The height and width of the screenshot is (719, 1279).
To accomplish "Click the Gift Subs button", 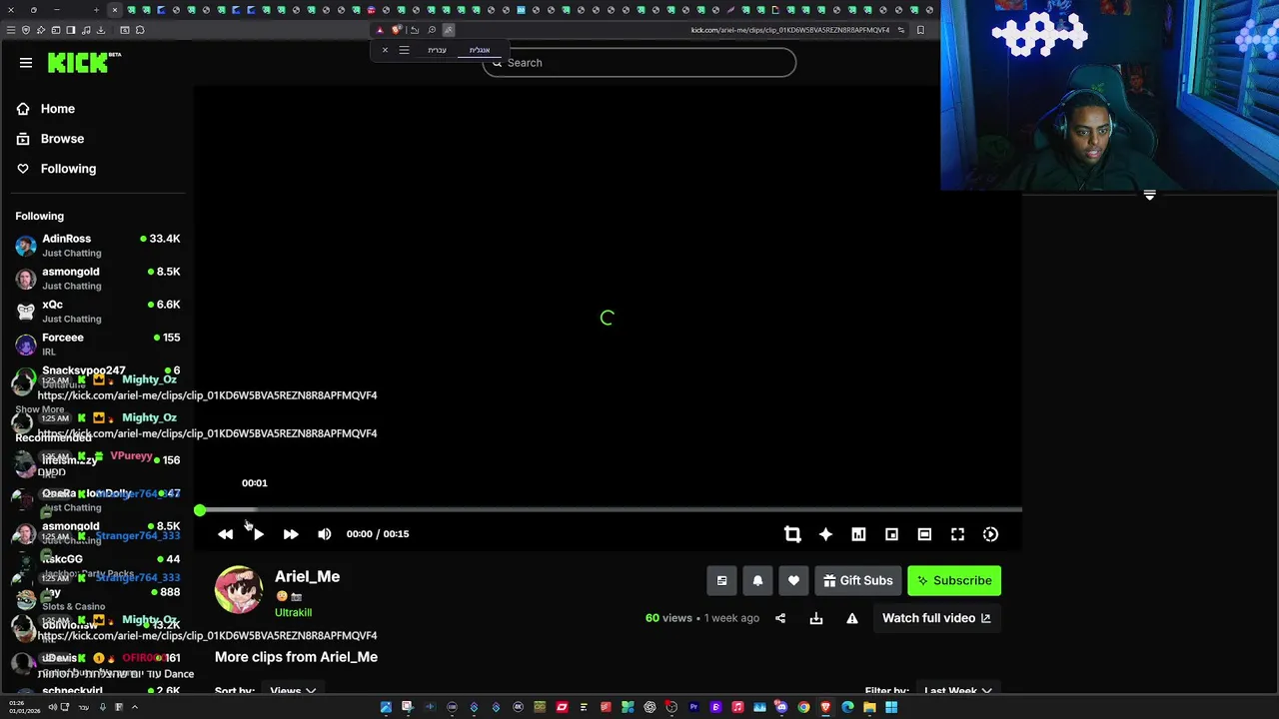I will tap(858, 580).
